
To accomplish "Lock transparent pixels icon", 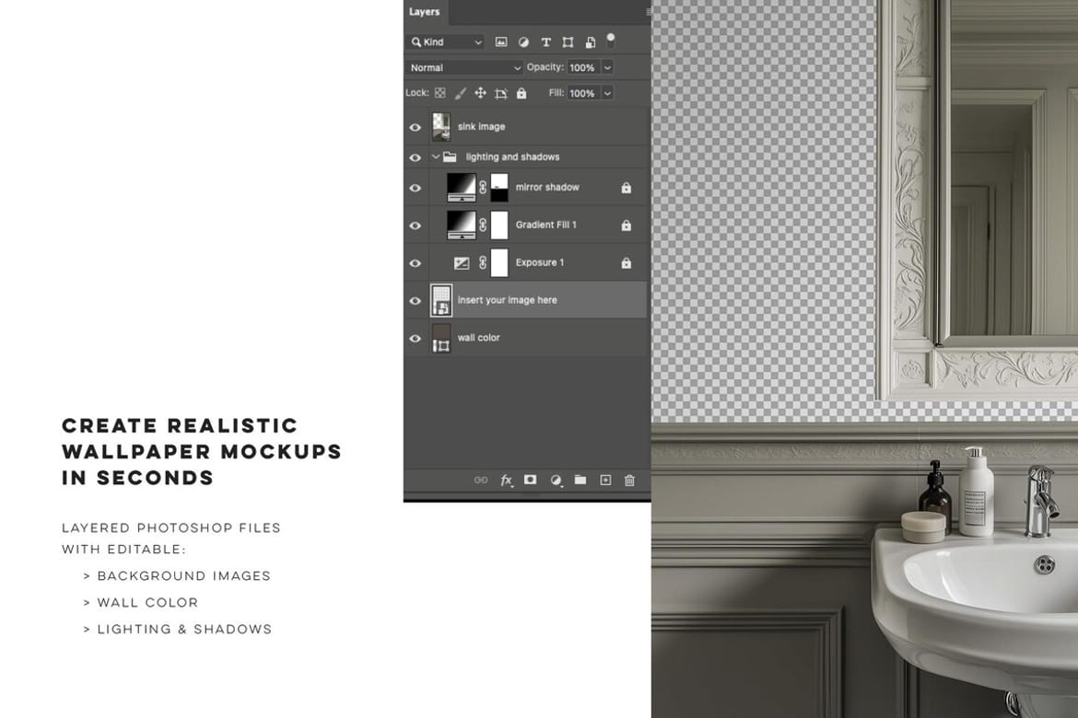I will click(440, 93).
